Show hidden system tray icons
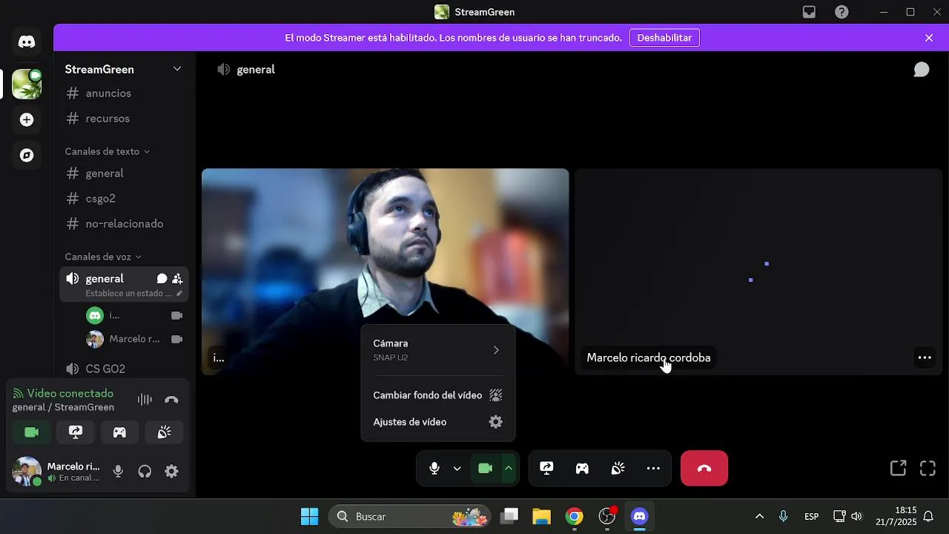The height and width of the screenshot is (534, 949). tap(759, 516)
